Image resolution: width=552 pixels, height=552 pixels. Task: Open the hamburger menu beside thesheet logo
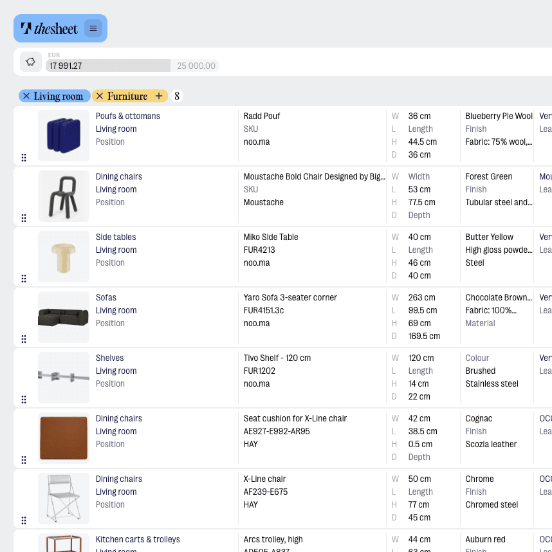[93, 28]
